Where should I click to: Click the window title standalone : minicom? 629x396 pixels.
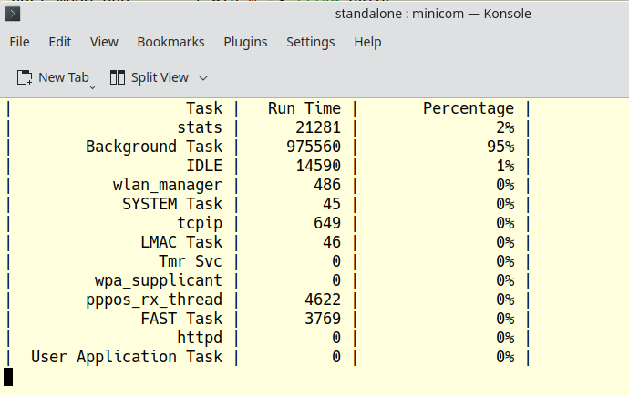(399, 14)
